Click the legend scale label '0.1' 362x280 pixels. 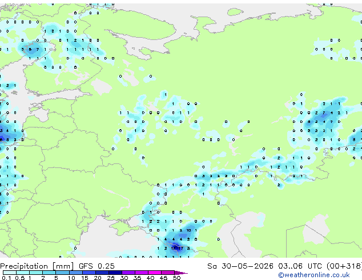pyautogui.click(x=6, y=278)
